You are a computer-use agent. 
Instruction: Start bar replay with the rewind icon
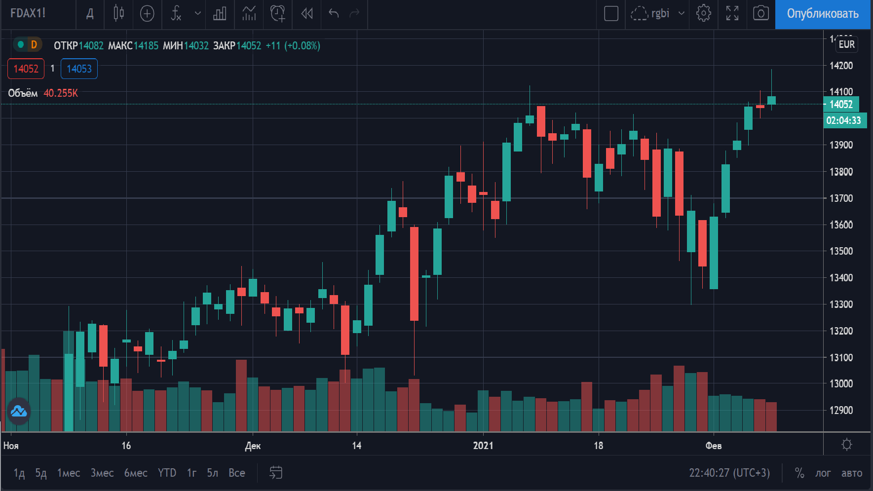tap(307, 13)
